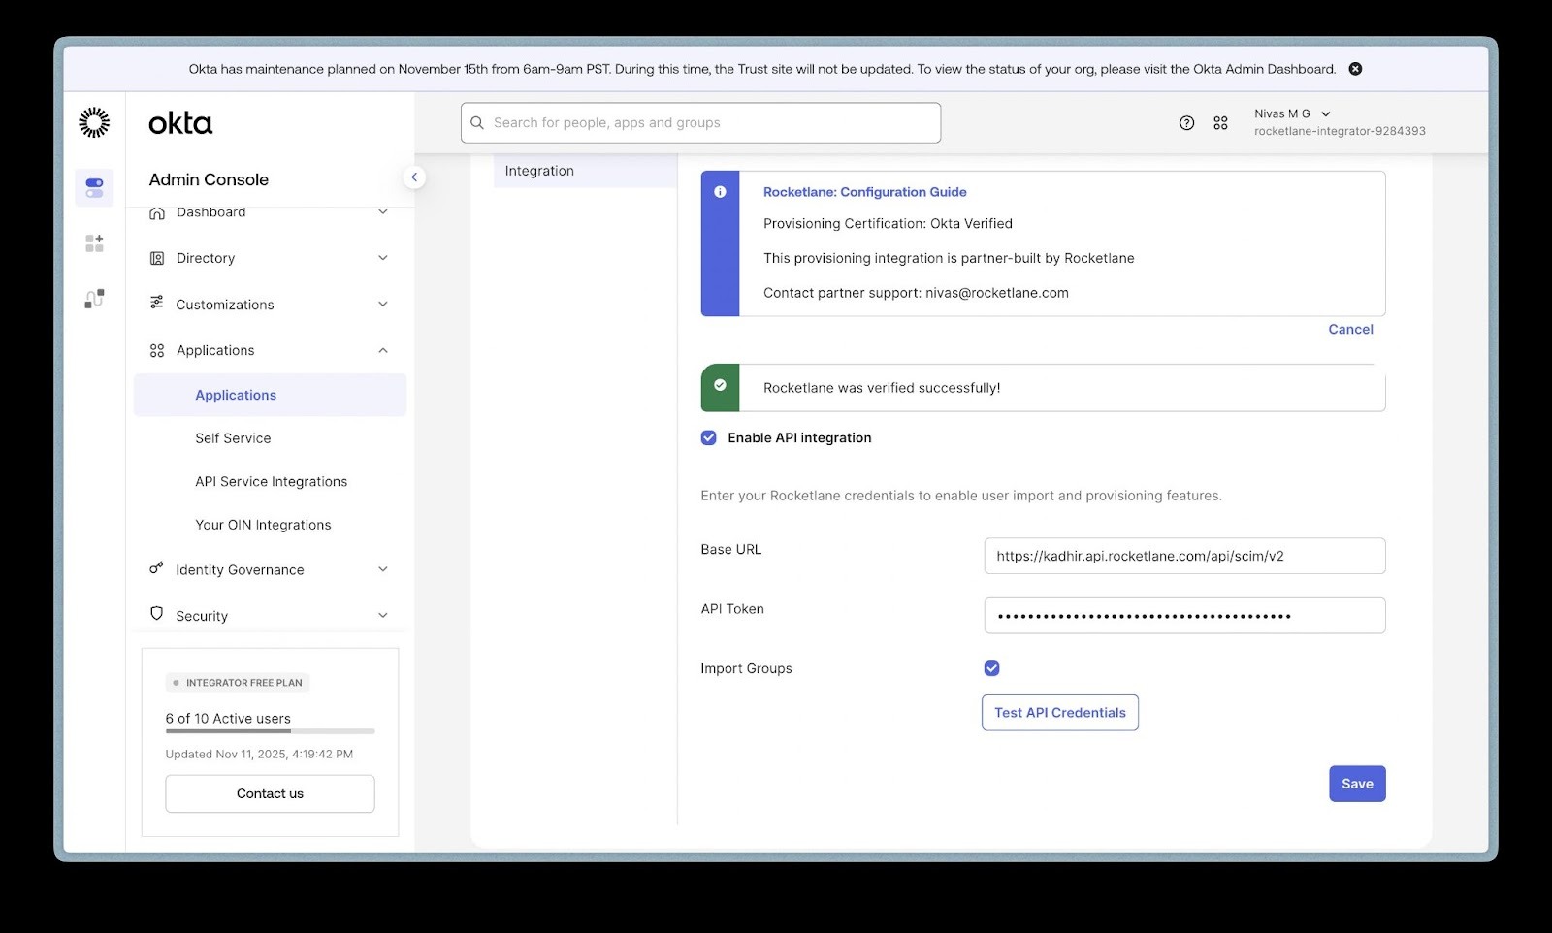Open the Nivas M G account dropdown
Image resolution: width=1552 pixels, height=933 pixels.
point(1292,113)
